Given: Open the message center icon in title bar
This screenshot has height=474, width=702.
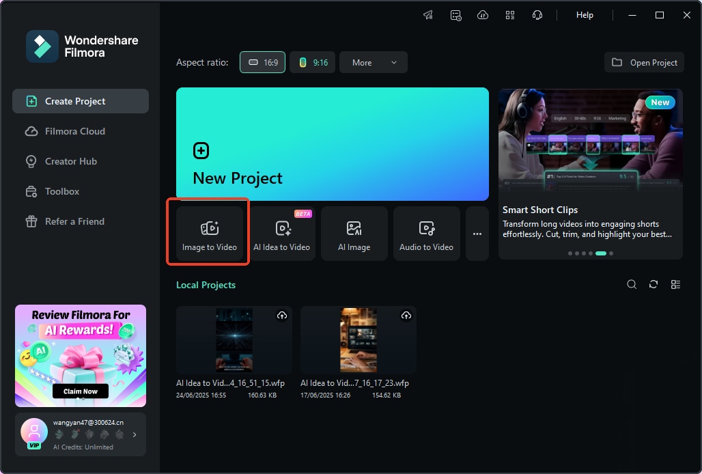Looking at the screenshot, I should coord(455,15).
